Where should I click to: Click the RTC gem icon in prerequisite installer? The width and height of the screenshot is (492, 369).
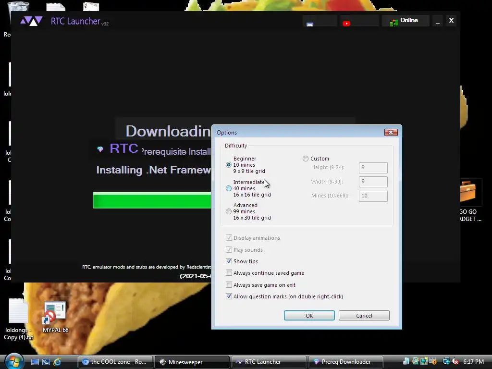pos(100,149)
